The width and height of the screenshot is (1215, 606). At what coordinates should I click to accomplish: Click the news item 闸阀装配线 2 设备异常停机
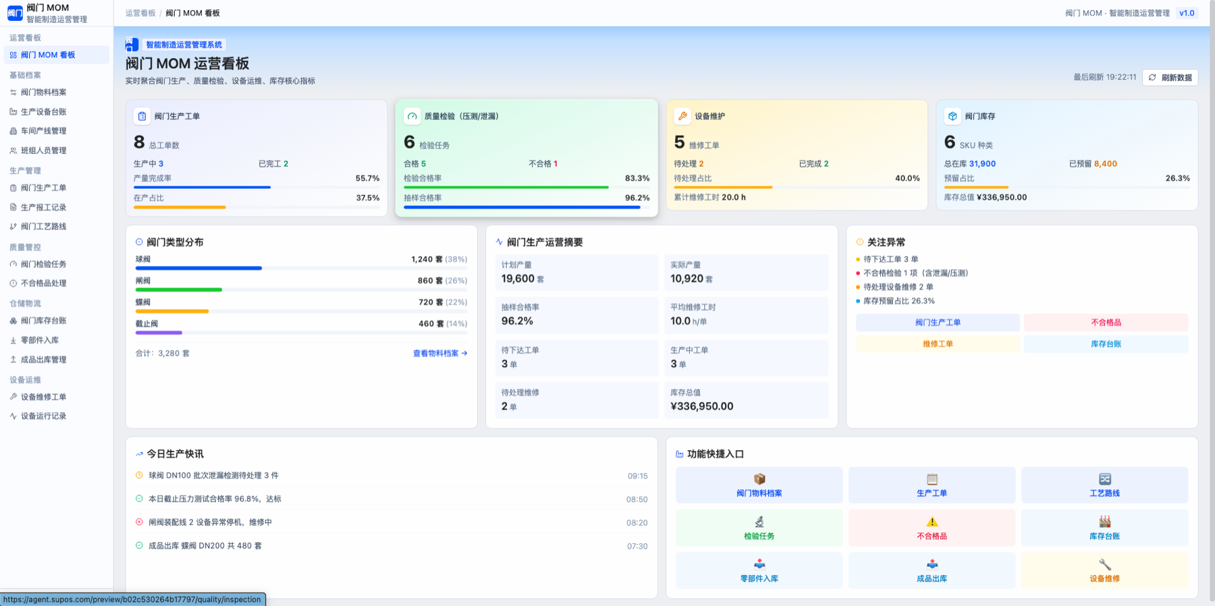[x=391, y=522]
